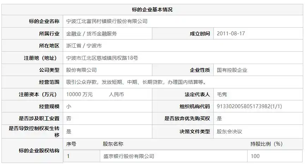Select value 国有控股企业
Image resolution: width=305 pixels, height=164 pixels.
(232, 70)
